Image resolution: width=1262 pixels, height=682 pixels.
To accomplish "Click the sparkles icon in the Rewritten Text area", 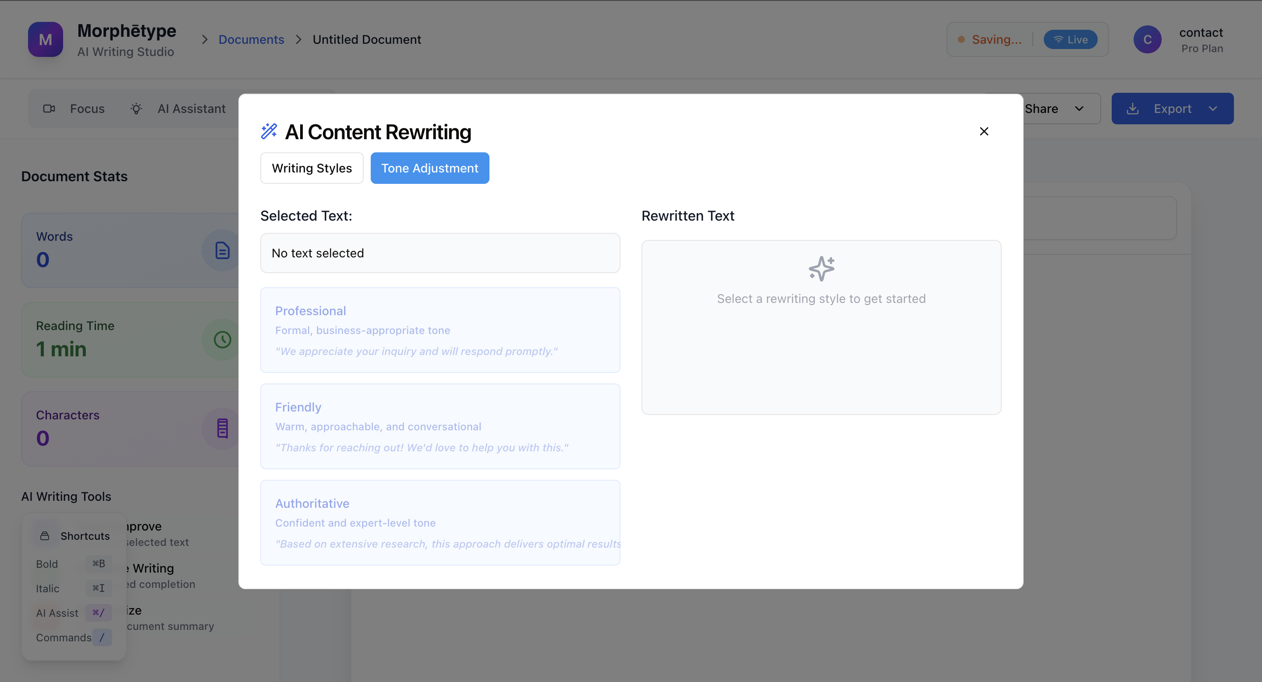I will point(821,269).
